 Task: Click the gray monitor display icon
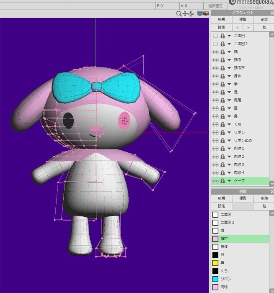pyautogui.click(x=200, y=14)
